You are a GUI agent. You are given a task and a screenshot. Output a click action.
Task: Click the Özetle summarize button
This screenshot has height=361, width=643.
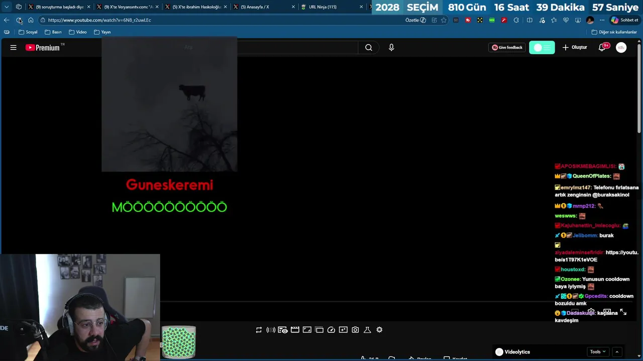tap(415, 20)
